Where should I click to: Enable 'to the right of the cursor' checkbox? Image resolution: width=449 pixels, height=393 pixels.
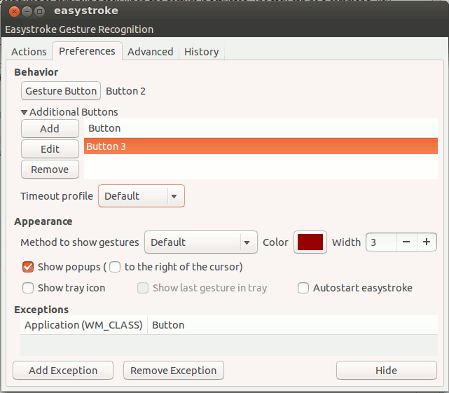coord(115,267)
